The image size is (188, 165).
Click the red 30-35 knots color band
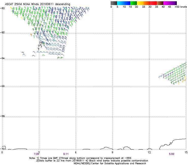pyautogui.click(x=153, y=3)
